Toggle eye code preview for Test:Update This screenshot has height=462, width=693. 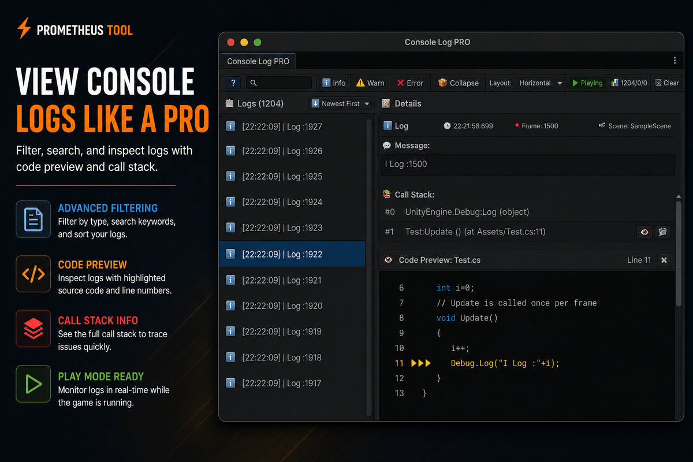tap(644, 232)
